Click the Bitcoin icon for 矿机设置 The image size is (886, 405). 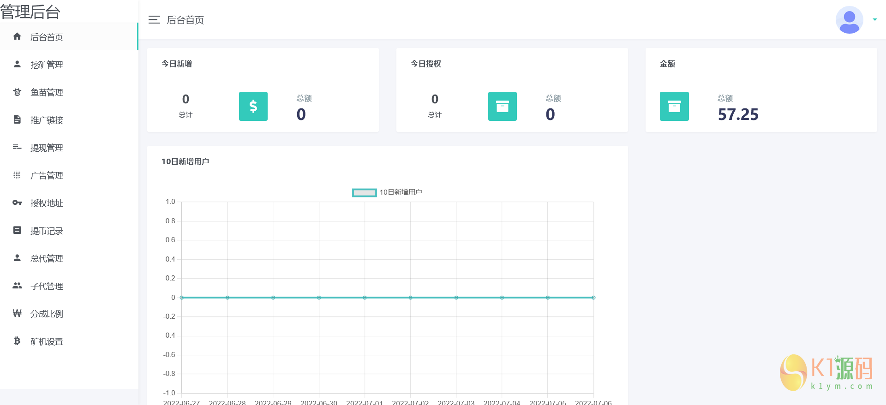(x=17, y=341)
